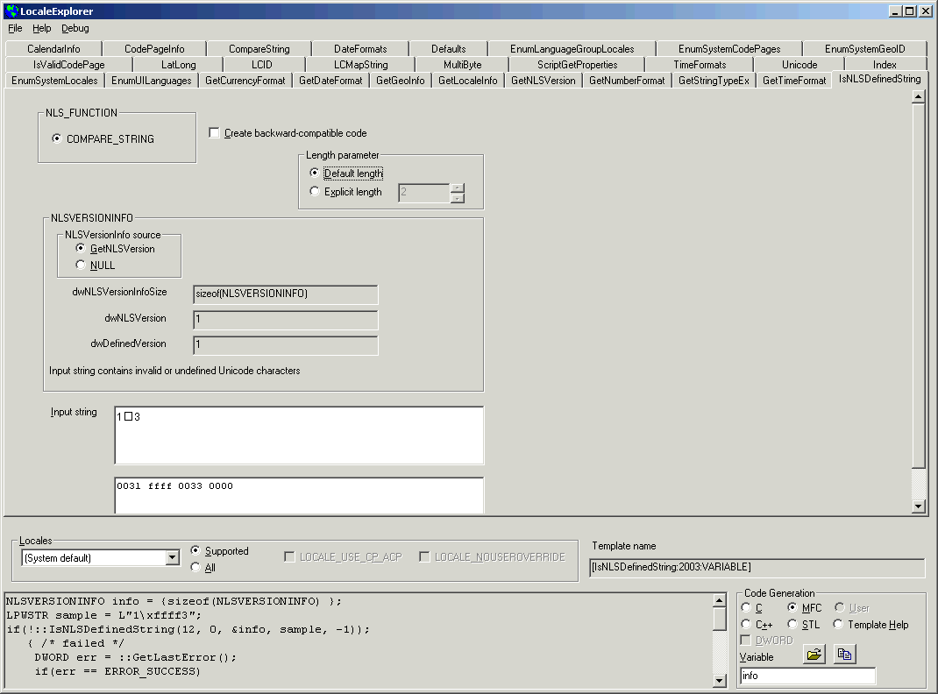Click the Template name field
938x694 pixels.
pos(757,567)
